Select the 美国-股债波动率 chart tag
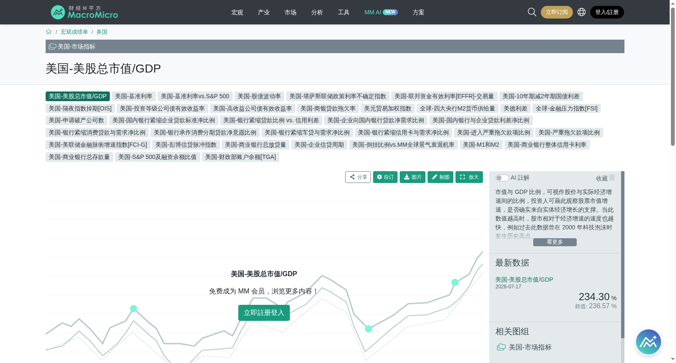 (x=259, y=97)
